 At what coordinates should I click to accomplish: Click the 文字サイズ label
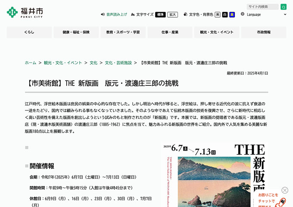tap(145, 14)
